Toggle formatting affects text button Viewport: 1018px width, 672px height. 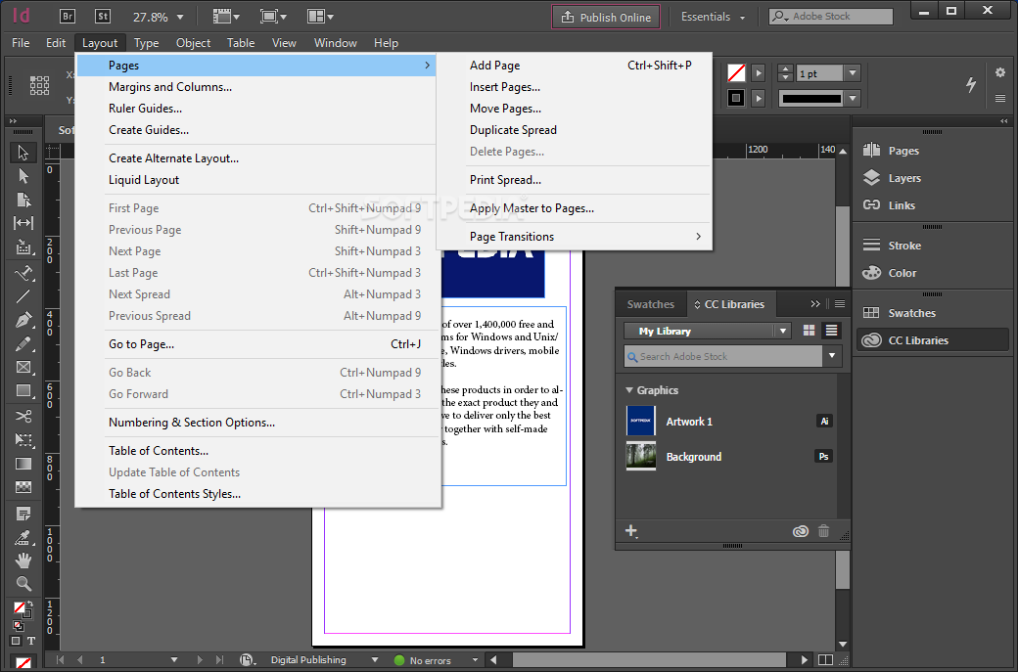click(x=30, y=641)
